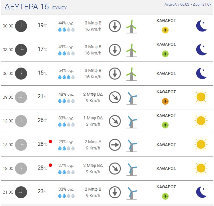Viewport: 214px width, 206px height.
Task: Select the green wind turbine at 06:00
Action: (x=132, y=74)
